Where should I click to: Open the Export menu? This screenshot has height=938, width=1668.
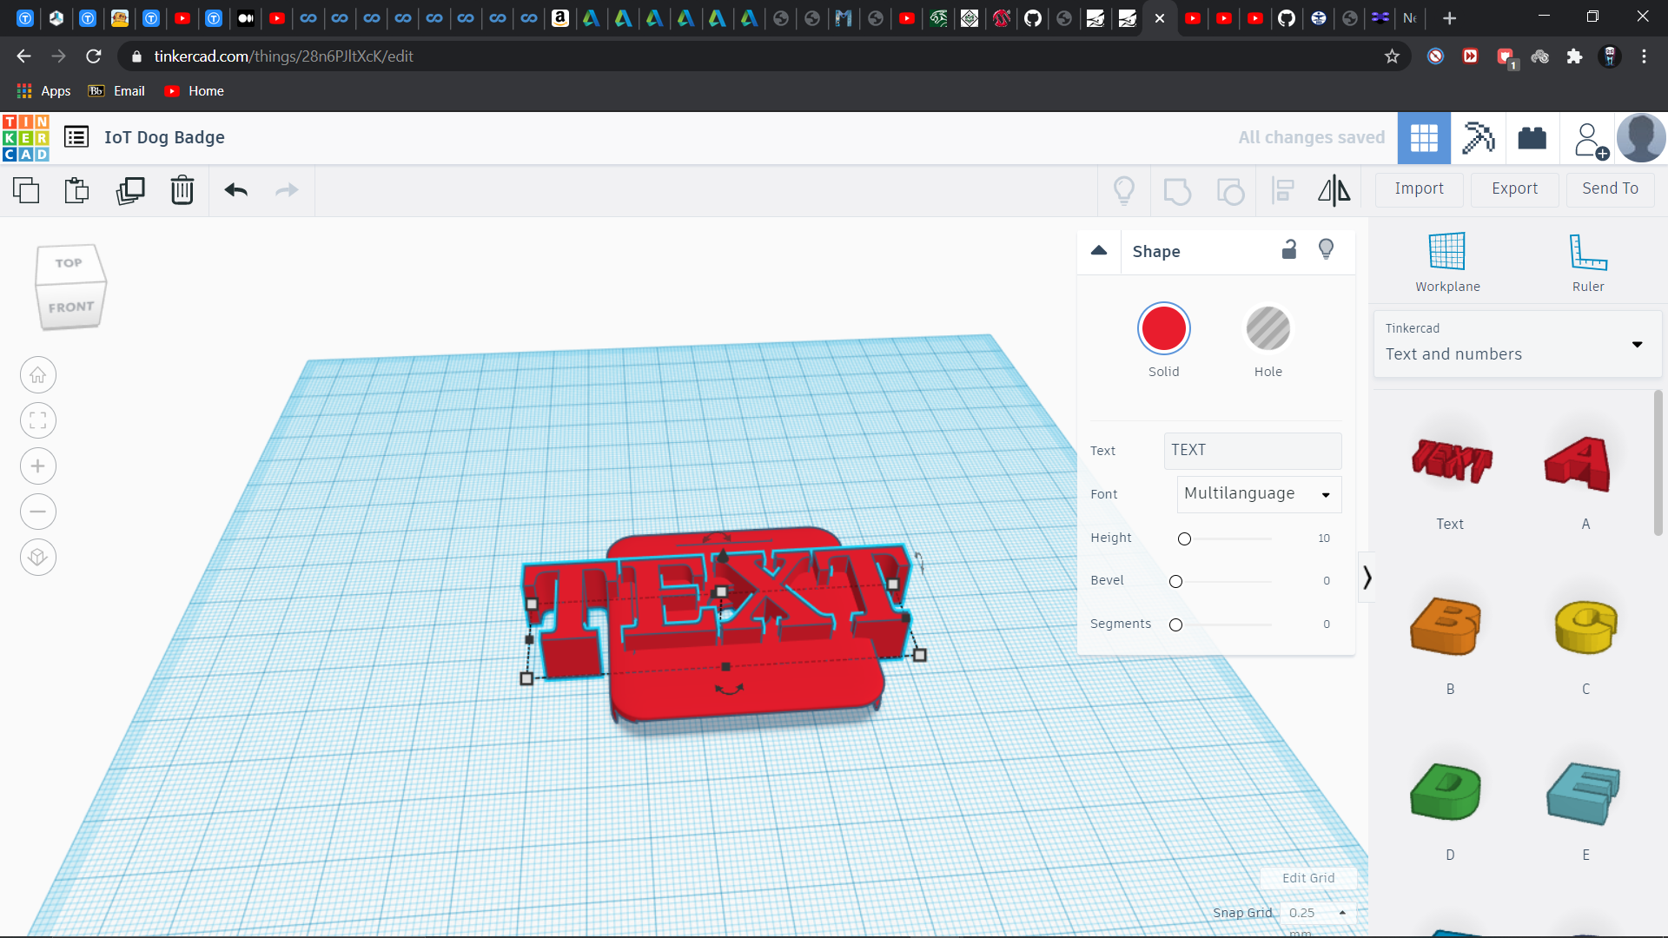1514,188
